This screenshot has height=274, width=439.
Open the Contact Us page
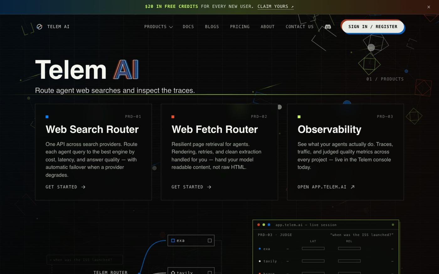[299, 27]
